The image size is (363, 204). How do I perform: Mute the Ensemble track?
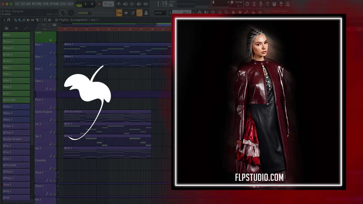tap(54, 169)
